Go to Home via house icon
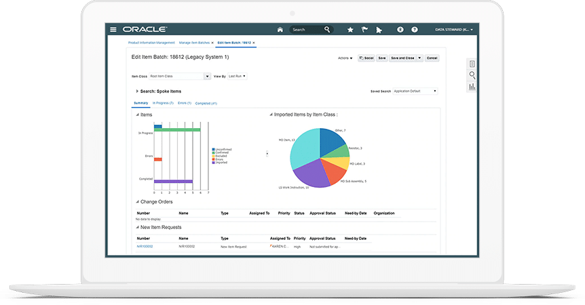Viewport: 585px width, 305px height. pos(280,29)
